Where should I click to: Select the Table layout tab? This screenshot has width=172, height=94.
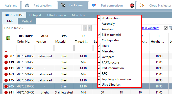10,21
